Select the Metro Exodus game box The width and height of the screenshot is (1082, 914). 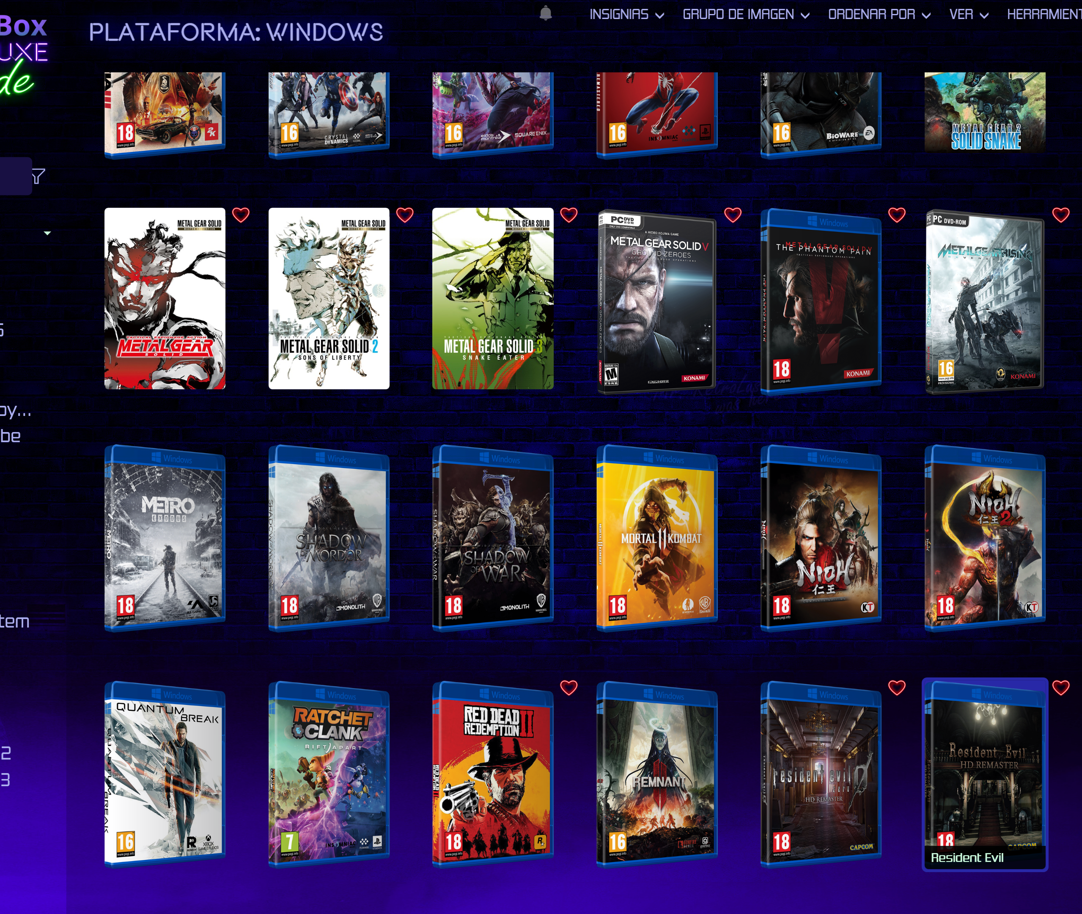pos(165,538)
